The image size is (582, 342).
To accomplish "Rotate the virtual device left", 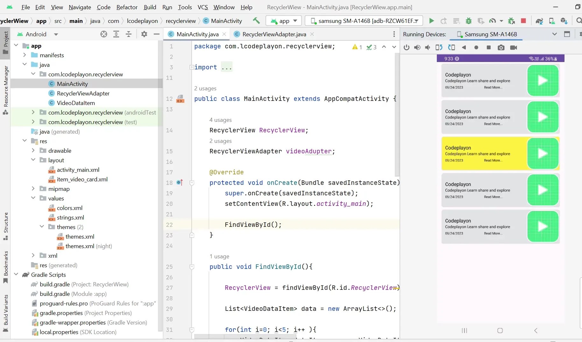I will point(439,48).
